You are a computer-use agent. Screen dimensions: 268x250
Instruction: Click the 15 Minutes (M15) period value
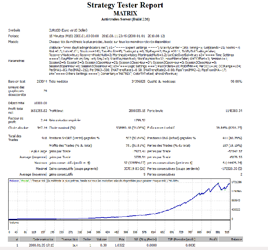[x=107, y=36]
